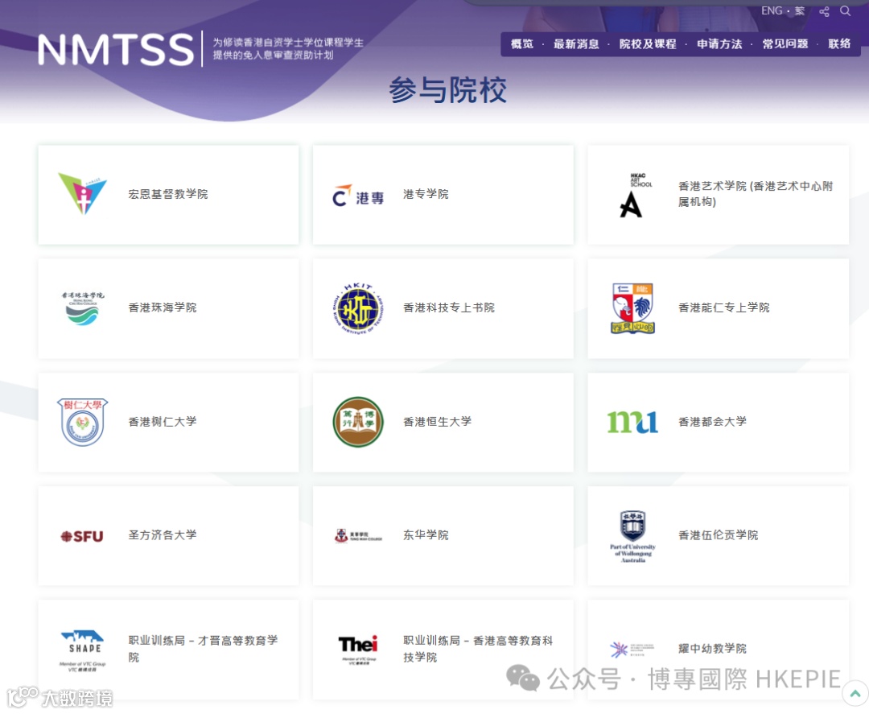Click the University of Wollongong crest

tap(633, 536)
